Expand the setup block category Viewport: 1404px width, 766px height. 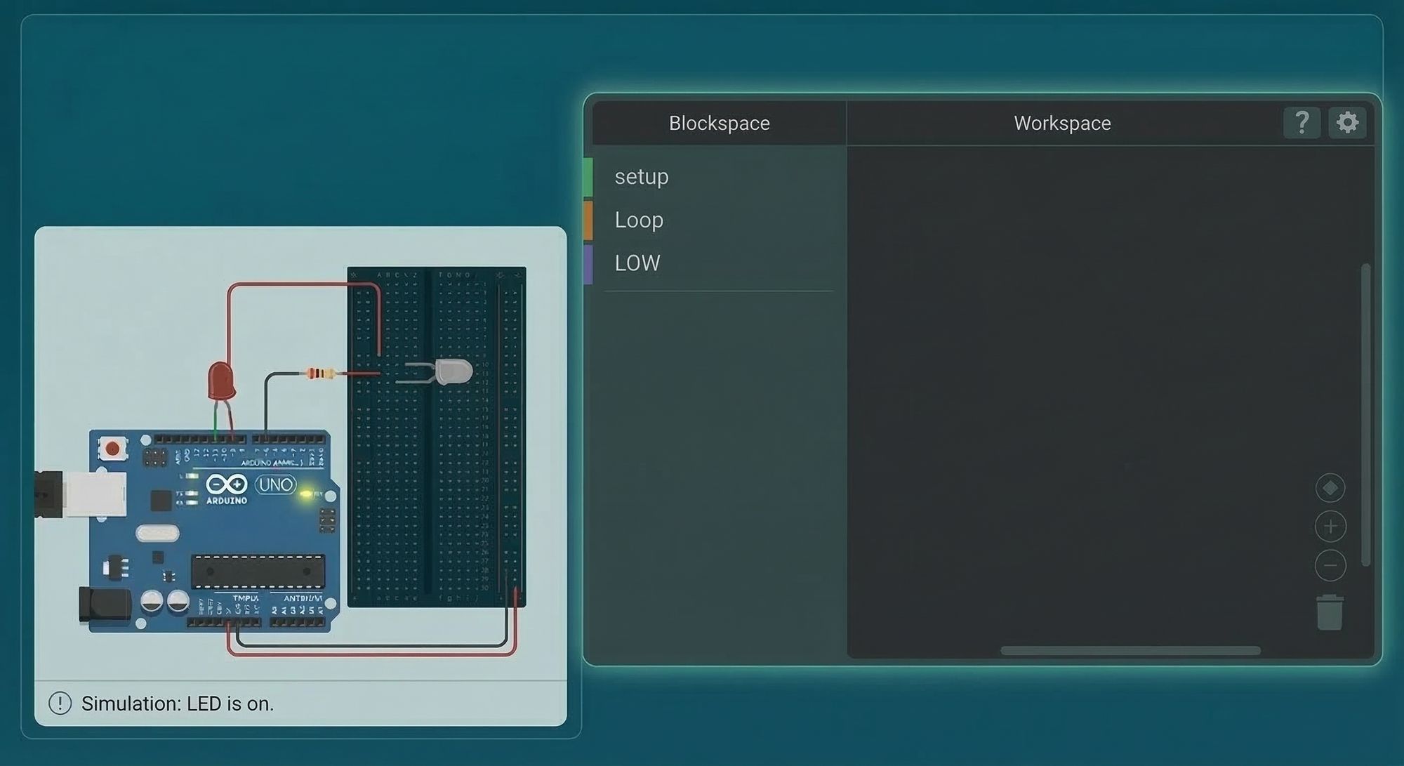[x=642, y=176]
